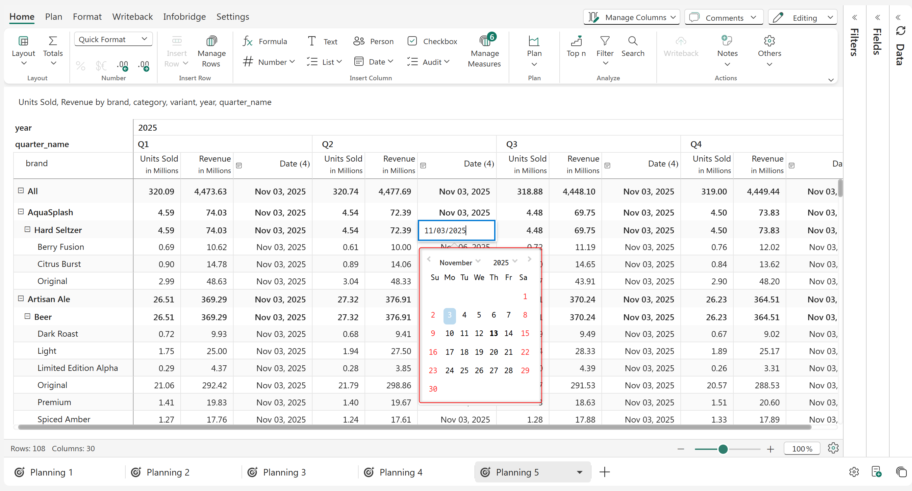Click the Manage Rows icon
The height and width of the screenshot is (491, 912).
pyautogui.click(x=211, y=41)
